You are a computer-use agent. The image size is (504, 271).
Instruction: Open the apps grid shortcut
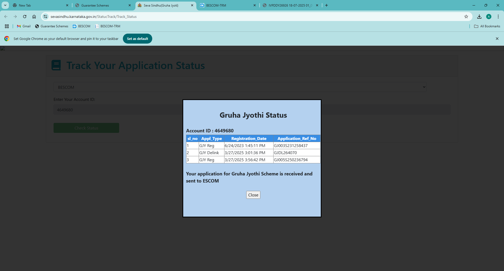[x=7, y=26]
